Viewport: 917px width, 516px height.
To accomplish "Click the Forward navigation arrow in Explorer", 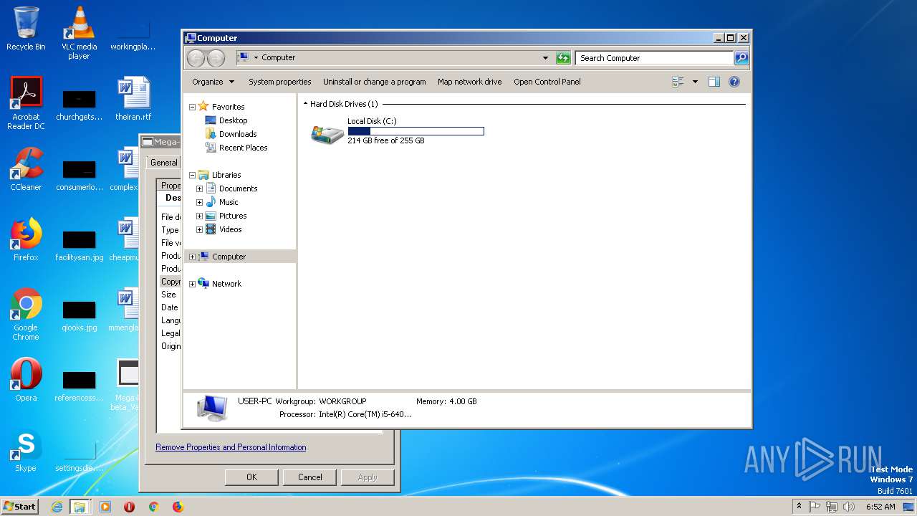I will click(216, 58).
